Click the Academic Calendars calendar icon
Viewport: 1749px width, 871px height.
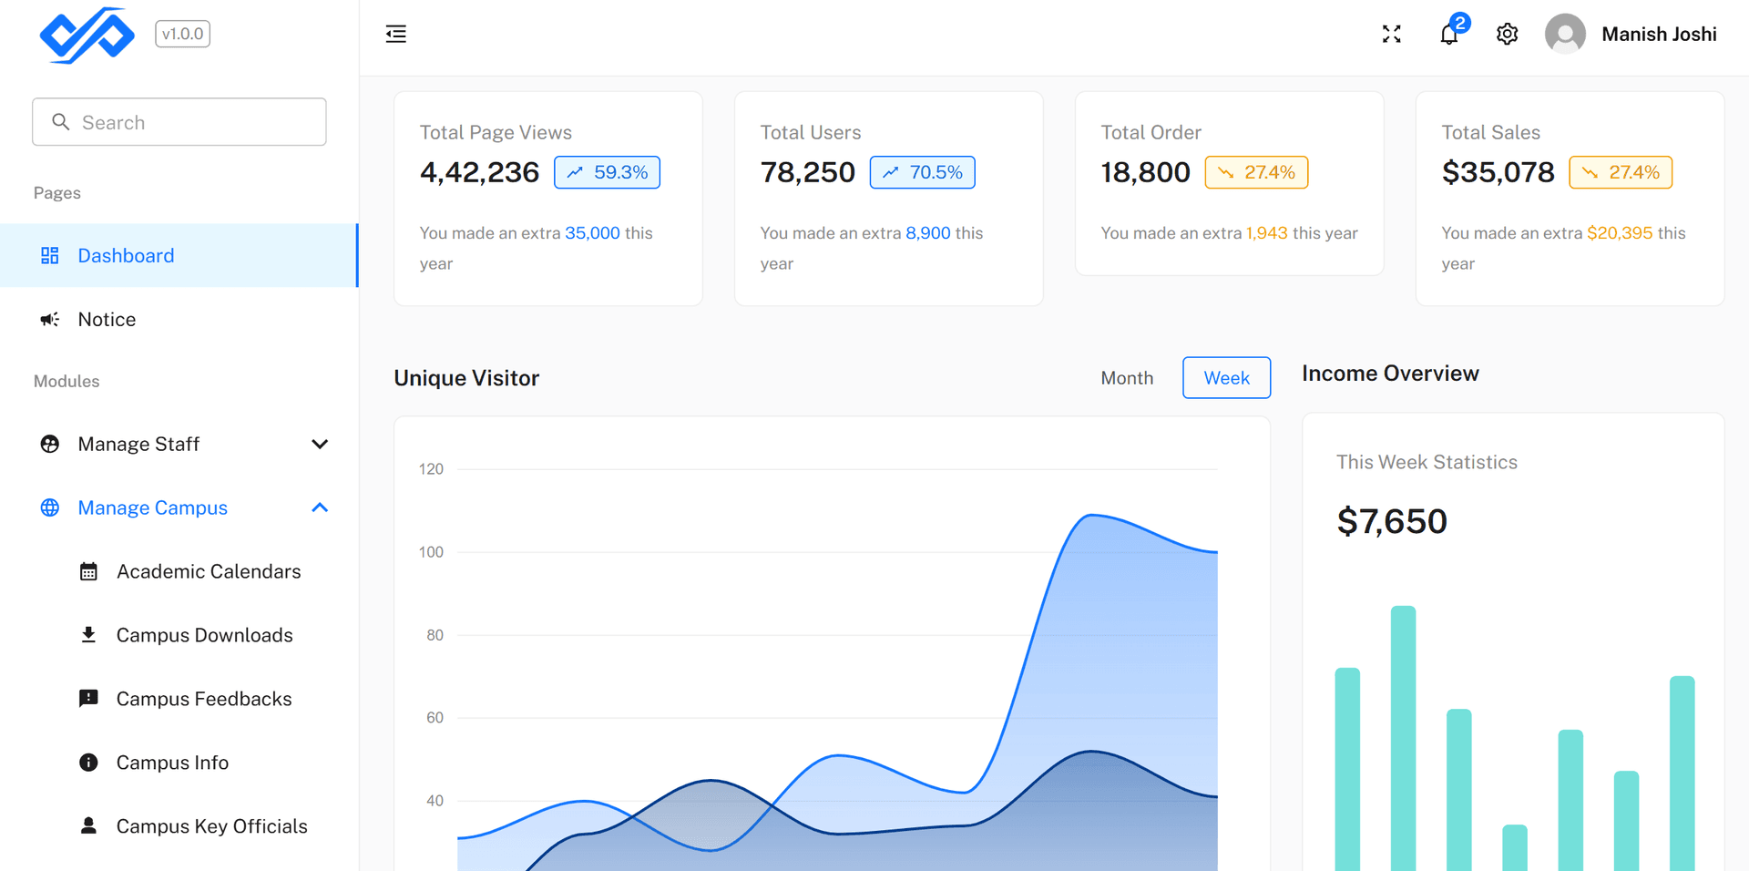click(88, 571)
